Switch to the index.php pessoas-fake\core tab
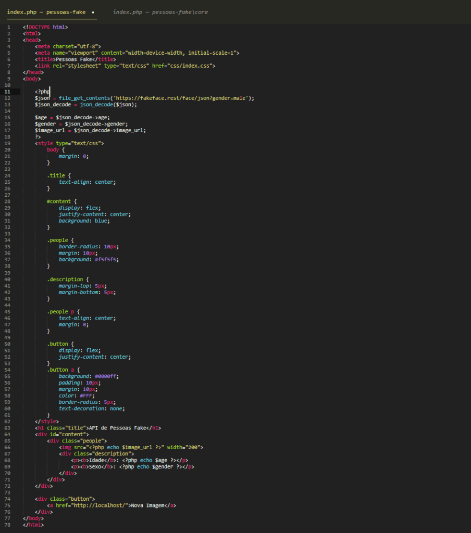This screenshot has width=471, height=533. click(x=160, y=11)
